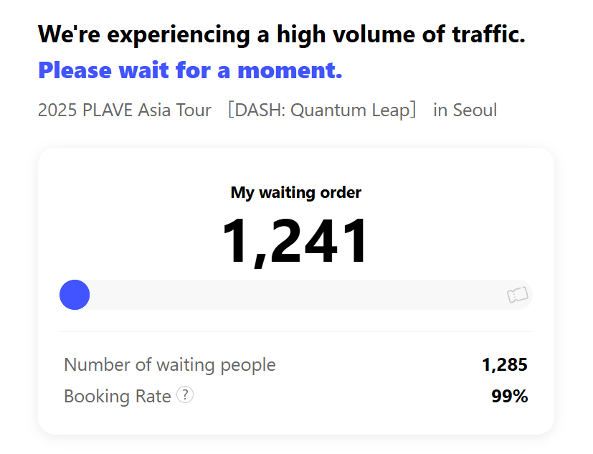Image resolution: width=593 pixels, height=454 pixels.
Task: Click the 99% booking rate value
Action: coord(509,396)
